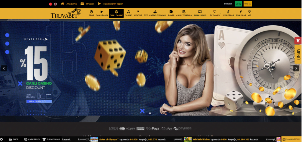The height and width of the screenshot is (142, 302).
Task: Click the play icon beside Nasıl yatırım yapılır
Action: [99, 4]
